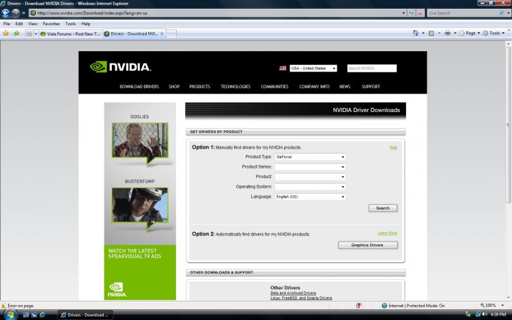Open the PRODUCTS navigation item
The height and width of the screenshot is (320, 512).
click(200, 87)
